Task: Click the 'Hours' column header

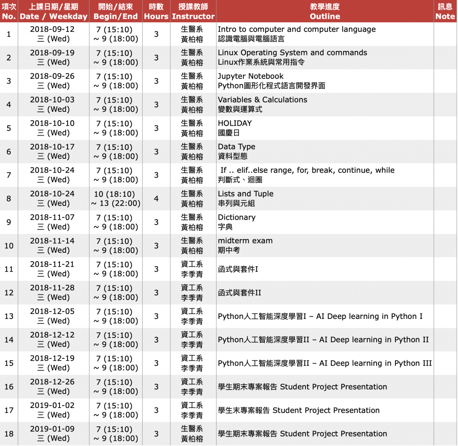Action: pyautogui.click(x=156, y=11)
